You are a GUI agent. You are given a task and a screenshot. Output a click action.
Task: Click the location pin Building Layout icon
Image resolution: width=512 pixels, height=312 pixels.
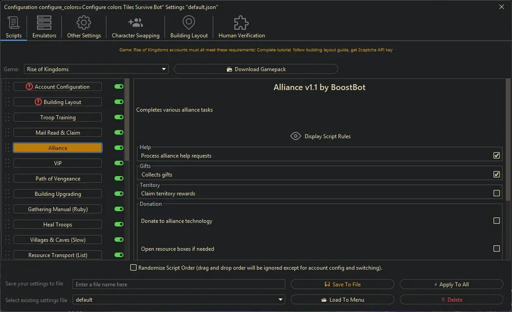click(188, 22)
